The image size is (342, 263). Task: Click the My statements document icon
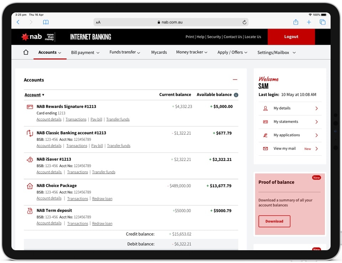click(265, 122)
